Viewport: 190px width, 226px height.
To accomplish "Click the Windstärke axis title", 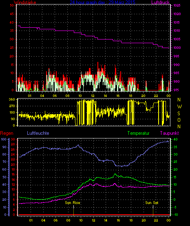I will [25, 2].
